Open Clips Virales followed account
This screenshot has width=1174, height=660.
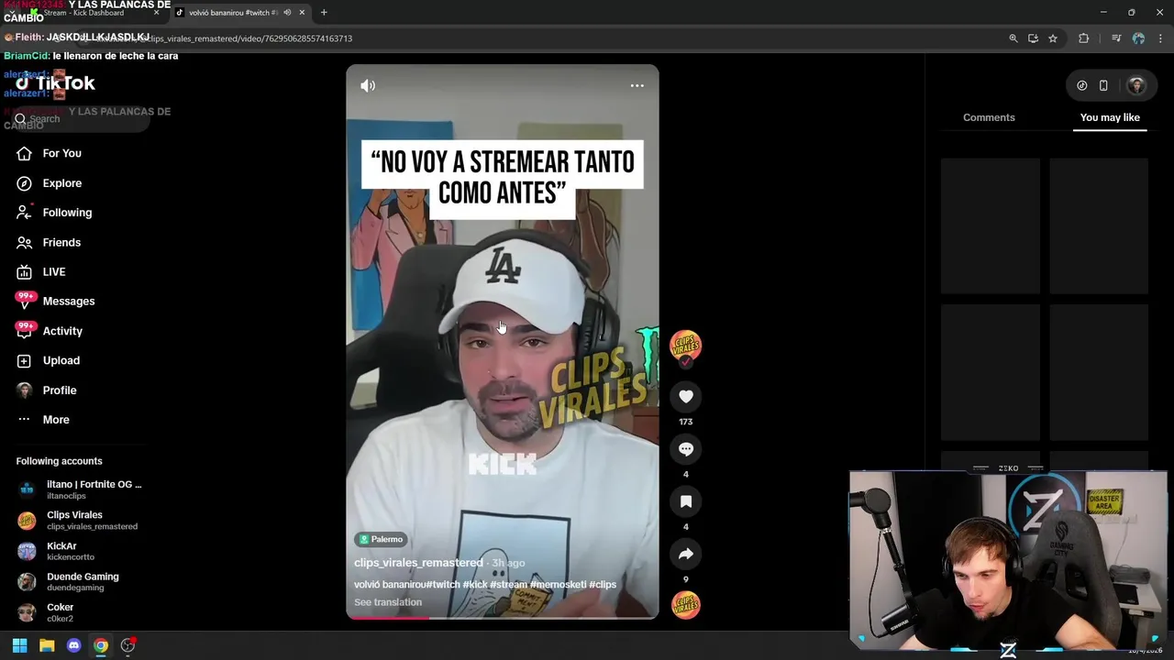pos(79,521)
